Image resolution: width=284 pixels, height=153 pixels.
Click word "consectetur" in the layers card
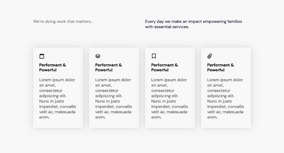[x=108, y=90]
